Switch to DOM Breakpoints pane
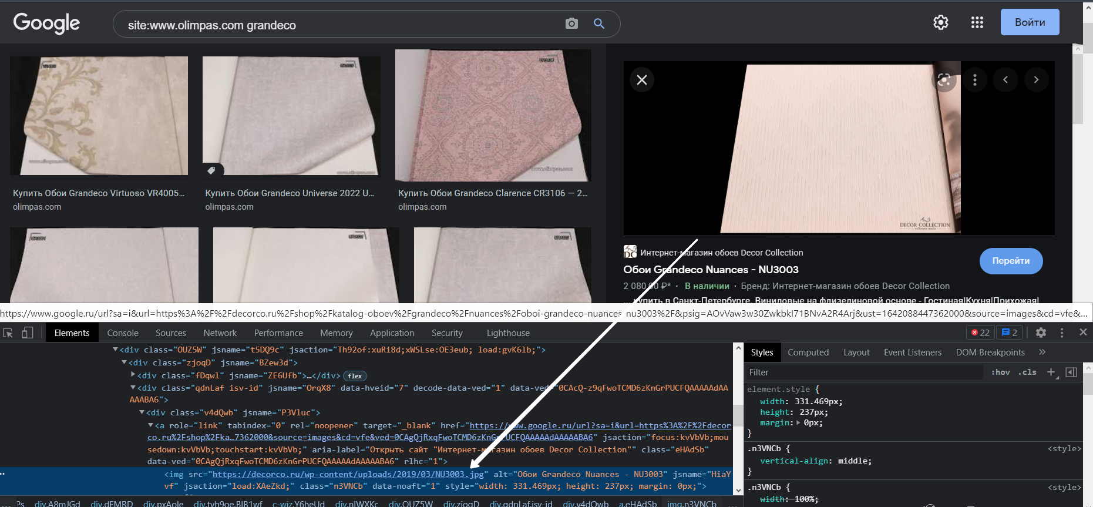 (990, 352)
